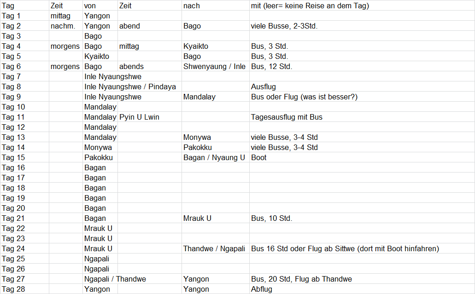Click the 'Ngapali / Thandwe' cell
Screen dimensions: 475x294
point(115,279)
